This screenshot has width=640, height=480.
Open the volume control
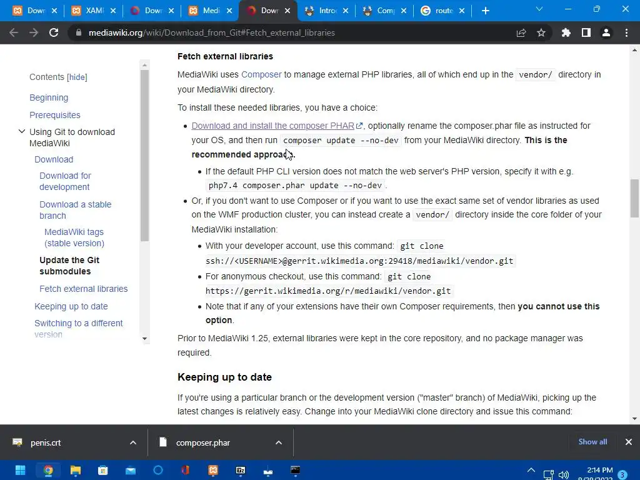pyautogui.click(x=564, y=475)
